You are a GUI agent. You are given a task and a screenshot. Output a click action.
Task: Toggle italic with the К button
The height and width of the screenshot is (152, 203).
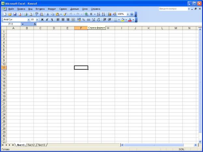tap(47, 20)
